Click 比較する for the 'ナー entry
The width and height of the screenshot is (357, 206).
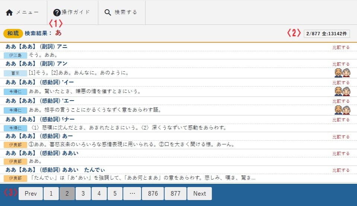[341, 120]
